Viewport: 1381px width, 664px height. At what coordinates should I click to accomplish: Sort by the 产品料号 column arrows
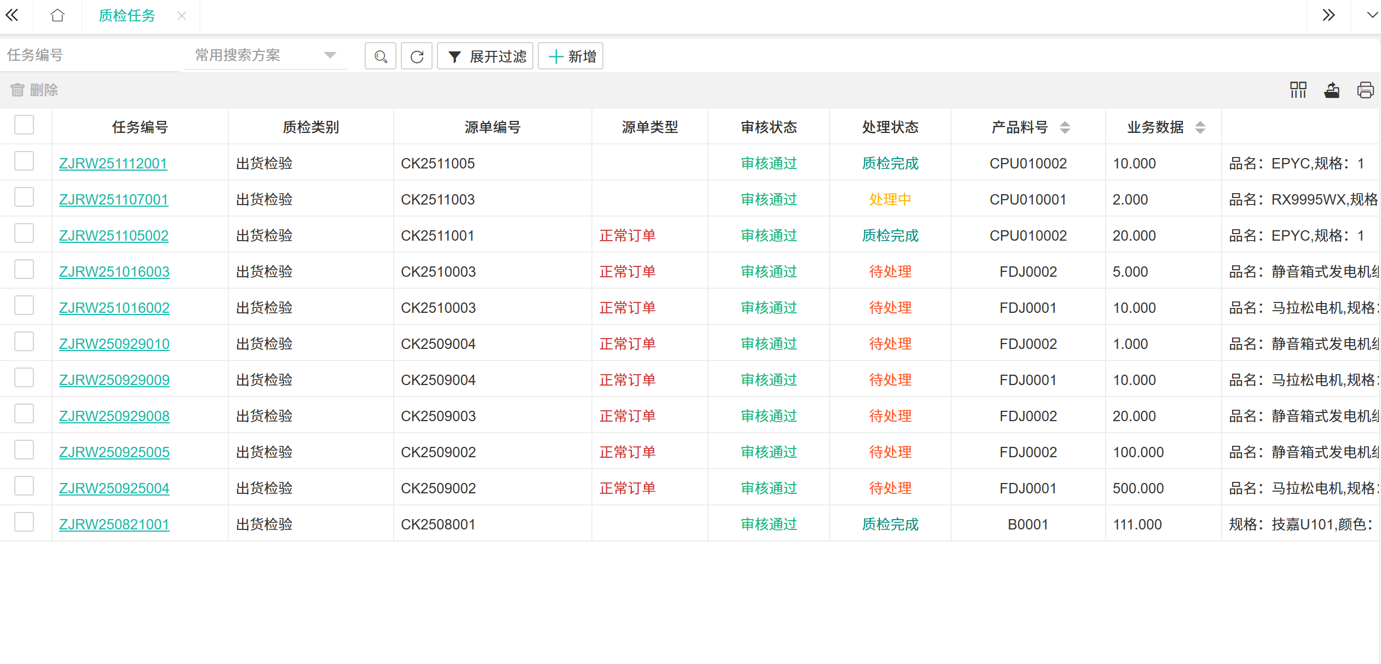point(1064,127)
